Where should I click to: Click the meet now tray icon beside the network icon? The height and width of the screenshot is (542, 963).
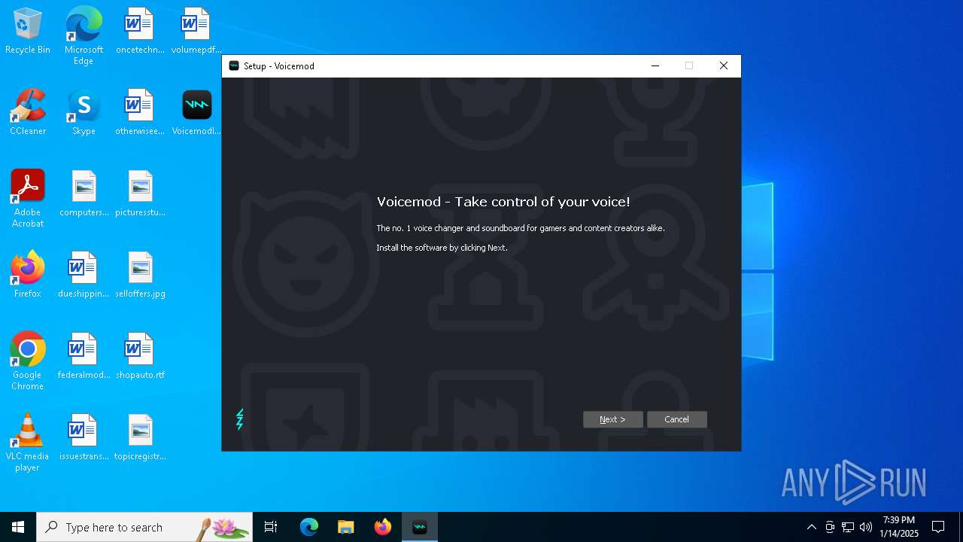(x=830, y=527)
